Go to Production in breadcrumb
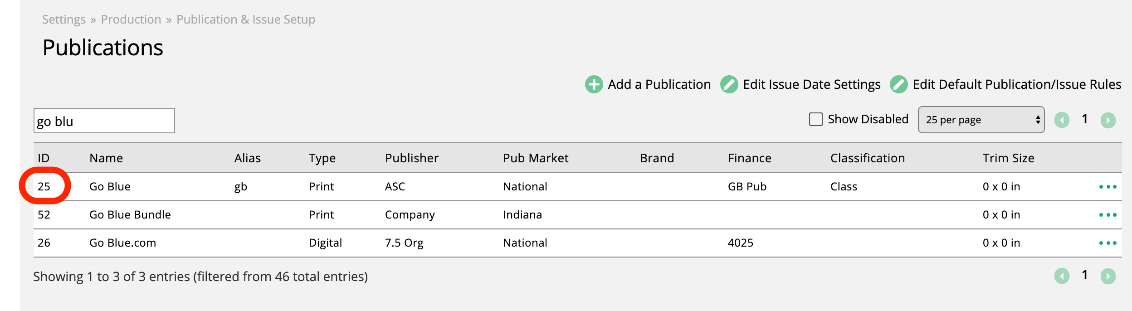The width and height of the screenshot is (1132, 311). [131, 19]
